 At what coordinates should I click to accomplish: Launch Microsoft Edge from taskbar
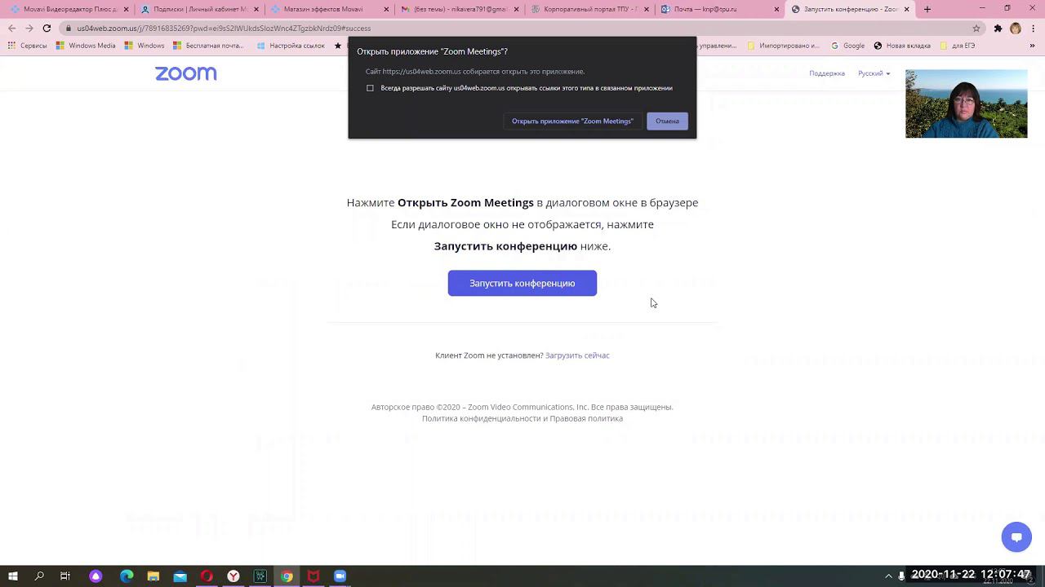(x=127, y=576)
